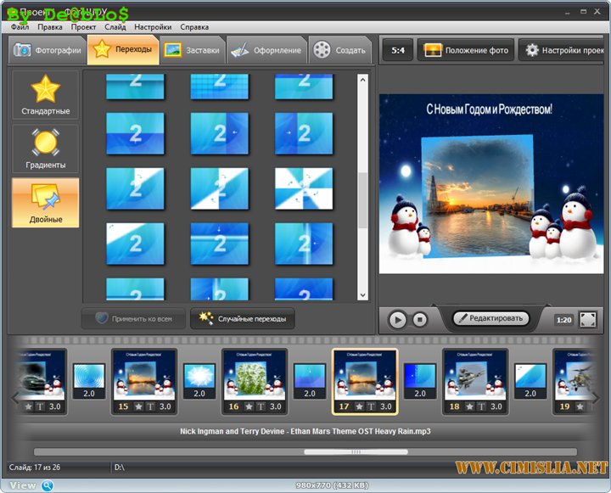
Task: Select the Градиенты transitions category
Action: coord(45,148)
